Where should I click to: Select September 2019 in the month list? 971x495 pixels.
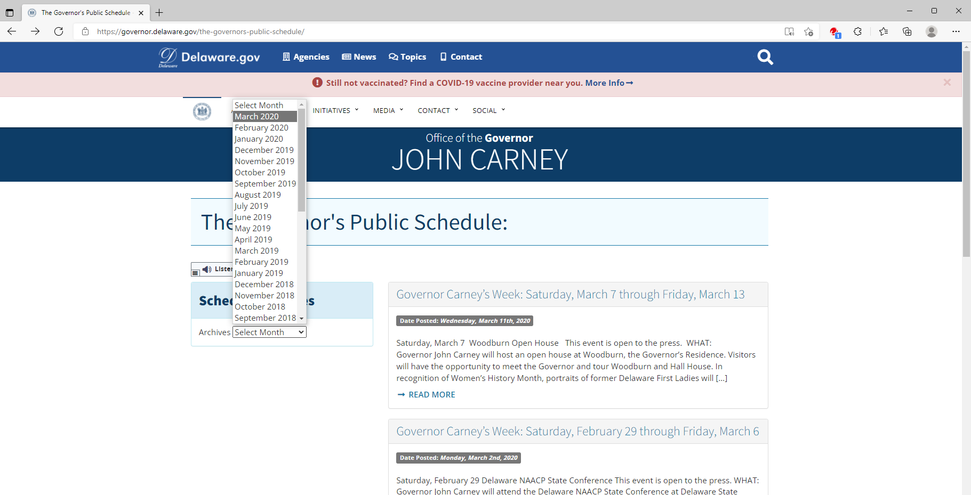click(265, 183)
